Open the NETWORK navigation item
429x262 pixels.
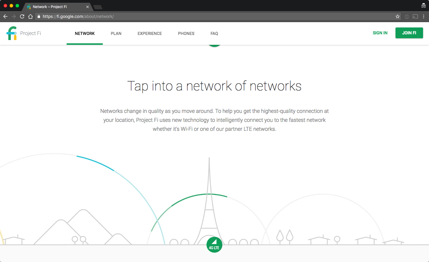tap(85, 33)
